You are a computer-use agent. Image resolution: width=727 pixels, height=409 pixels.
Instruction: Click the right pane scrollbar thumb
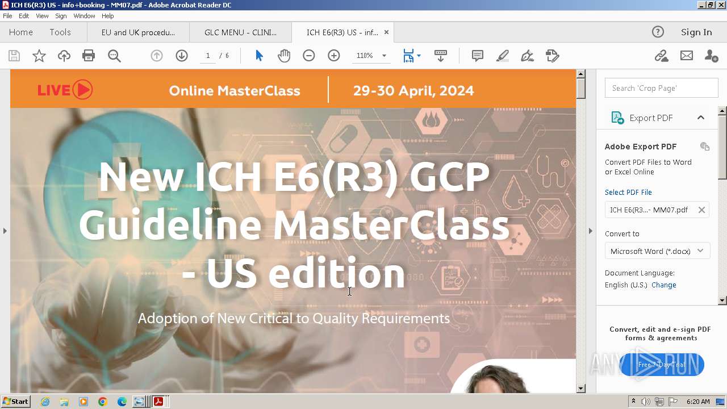click(x=722, y=147)
